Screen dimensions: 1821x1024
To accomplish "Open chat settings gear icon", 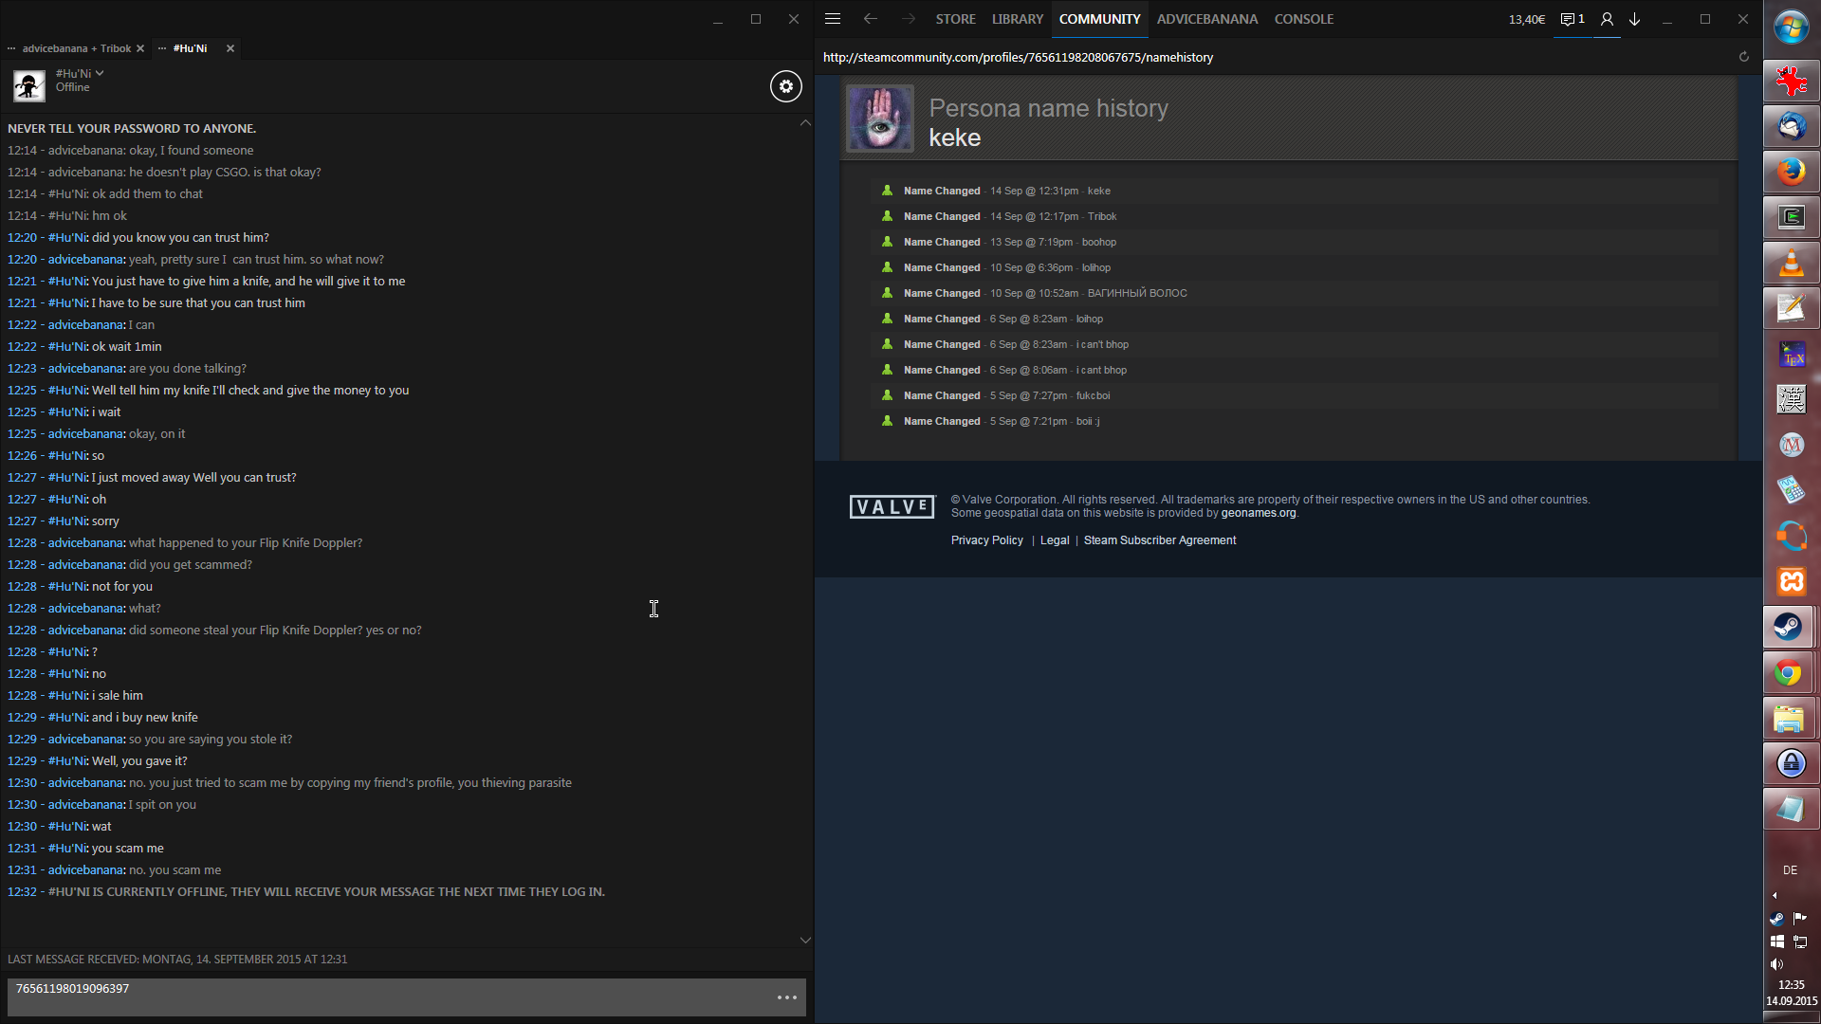I will pyautogui.click(x=785, y=86).
